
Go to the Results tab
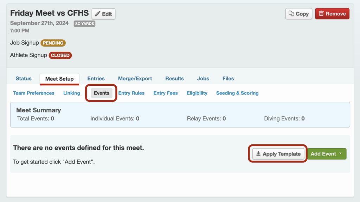tap(174, 78)
